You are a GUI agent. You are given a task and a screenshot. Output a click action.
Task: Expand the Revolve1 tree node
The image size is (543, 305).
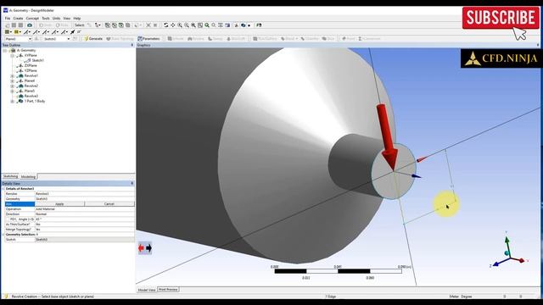coord(13,75)
